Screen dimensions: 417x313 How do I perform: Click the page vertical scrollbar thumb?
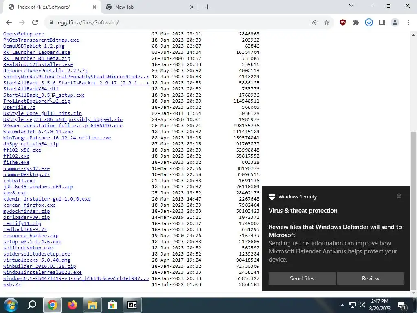click(x=414, y=210)
